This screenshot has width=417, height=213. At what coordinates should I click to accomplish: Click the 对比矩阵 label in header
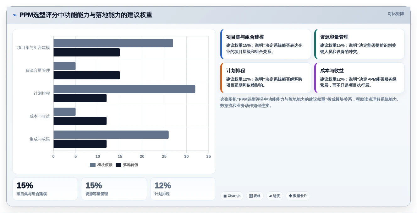pyautogui.click(x=396, y=14)
